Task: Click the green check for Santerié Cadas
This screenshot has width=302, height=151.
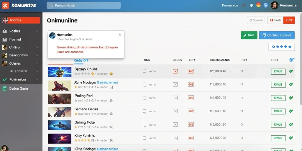Action: (291, 111)
